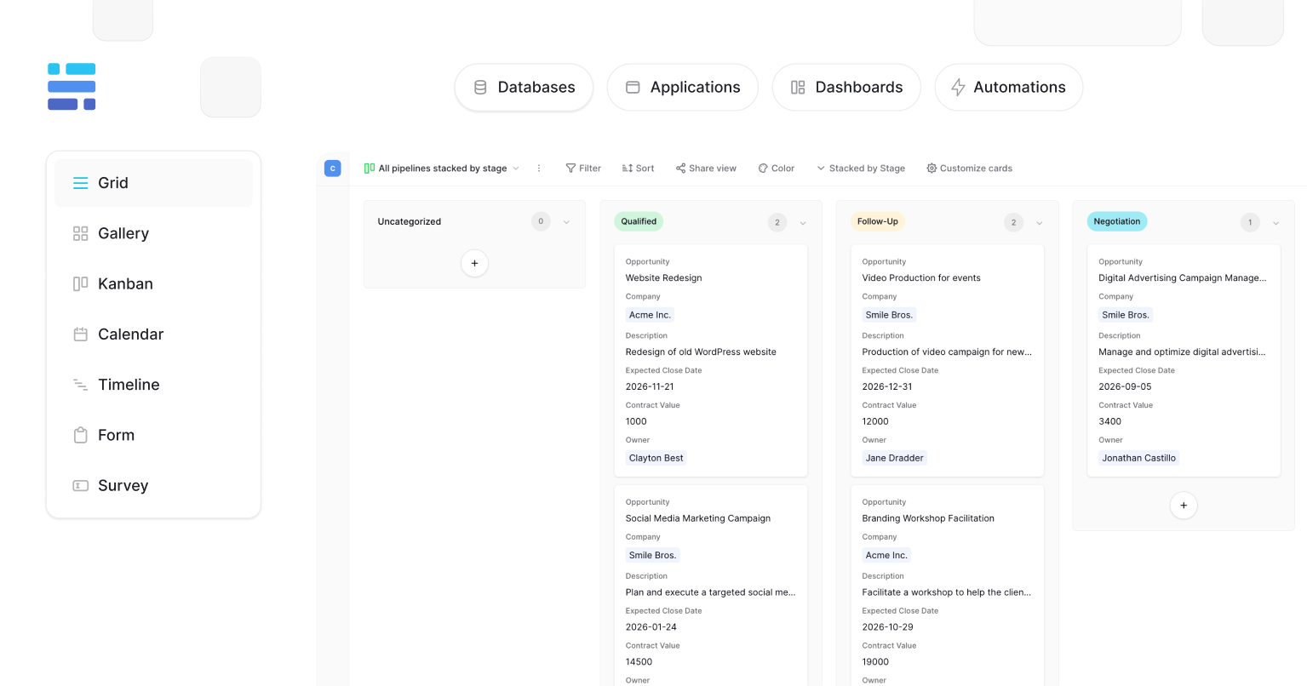Screen dimensions: 1307x686
Task: Expand the Uncategorized column chevron
Action: [x=566, y=222]
